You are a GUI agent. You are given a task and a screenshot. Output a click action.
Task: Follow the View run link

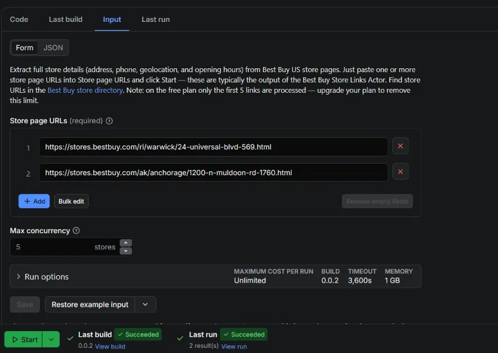[x=234, y=347]
